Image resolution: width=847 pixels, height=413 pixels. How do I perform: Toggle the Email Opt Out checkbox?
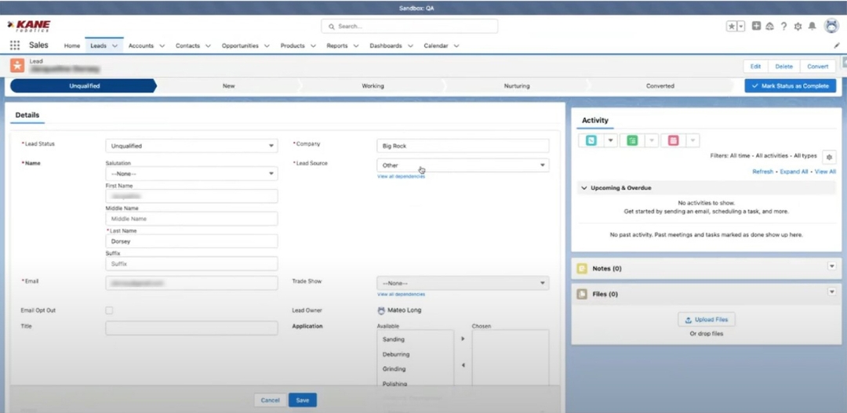pyautogui.click(x=109, y=310)
